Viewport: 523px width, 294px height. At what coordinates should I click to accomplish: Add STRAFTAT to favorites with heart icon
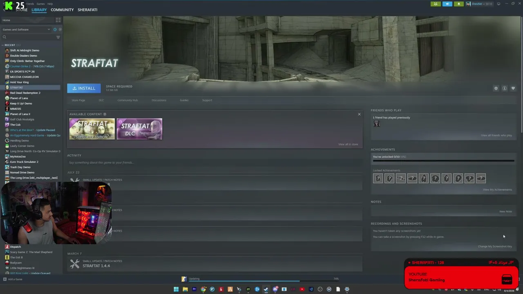click(x=513, y=88)
